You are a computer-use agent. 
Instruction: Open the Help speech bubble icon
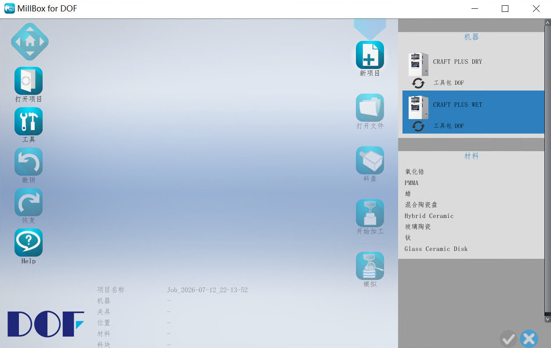click(x=29, y=243)
